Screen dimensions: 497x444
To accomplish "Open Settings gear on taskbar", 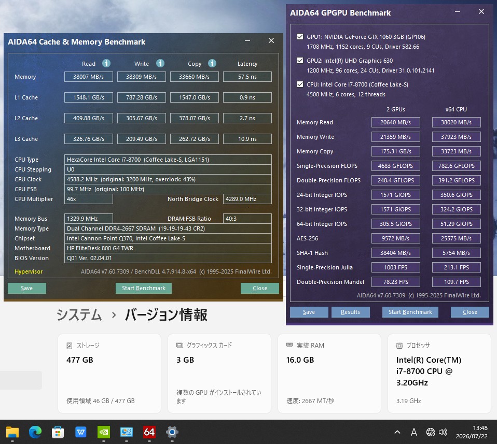I will 172,432.
